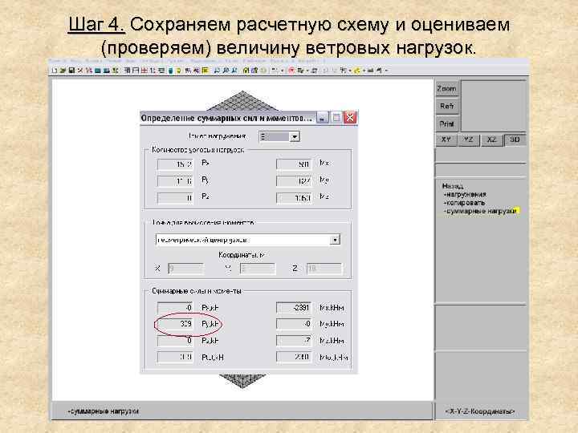Click the total Mx value -3391 field

(294, 307)
